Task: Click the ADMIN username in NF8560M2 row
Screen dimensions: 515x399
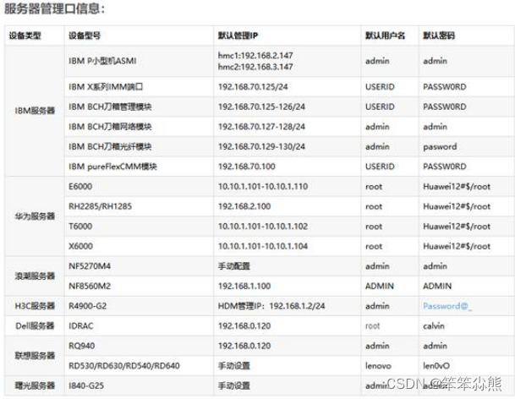Action: point(380,286)
